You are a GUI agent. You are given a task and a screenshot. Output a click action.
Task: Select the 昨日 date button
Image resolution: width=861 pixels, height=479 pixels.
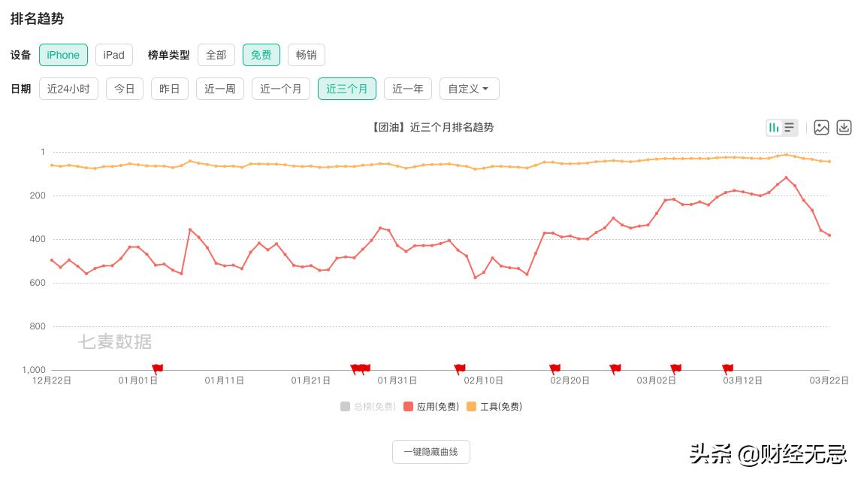[169, 89]
